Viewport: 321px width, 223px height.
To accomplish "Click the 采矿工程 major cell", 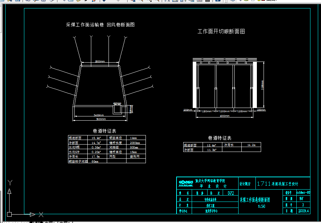I will (211, 205).
